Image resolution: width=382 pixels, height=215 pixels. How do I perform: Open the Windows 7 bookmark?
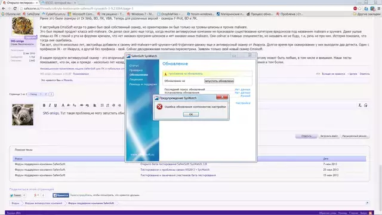tap(140, 14)
